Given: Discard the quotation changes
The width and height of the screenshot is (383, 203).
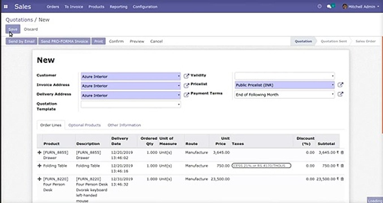Looking at the screenshot, I should tap(31, 29).
